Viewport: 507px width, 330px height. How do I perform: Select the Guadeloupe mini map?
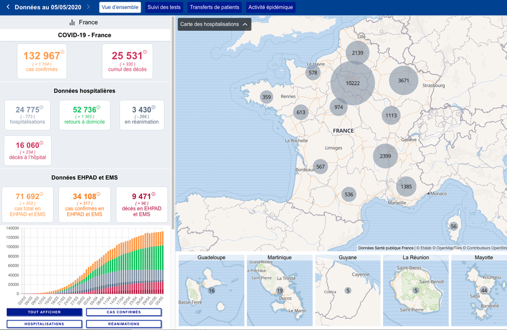tap(211, 290)
